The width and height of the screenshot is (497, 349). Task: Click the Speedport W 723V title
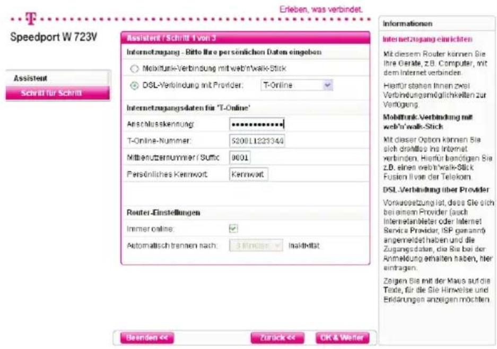[54, 37]
